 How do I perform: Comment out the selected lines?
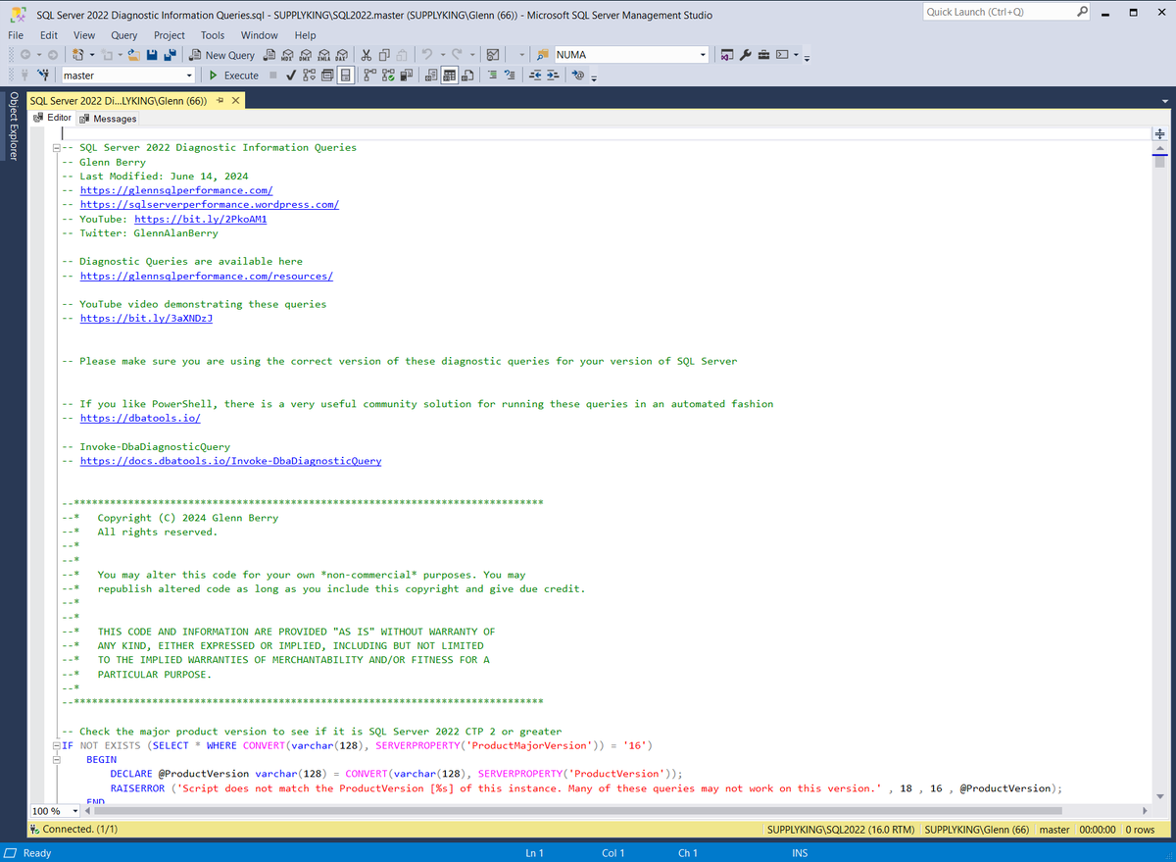tap(492, 76)
